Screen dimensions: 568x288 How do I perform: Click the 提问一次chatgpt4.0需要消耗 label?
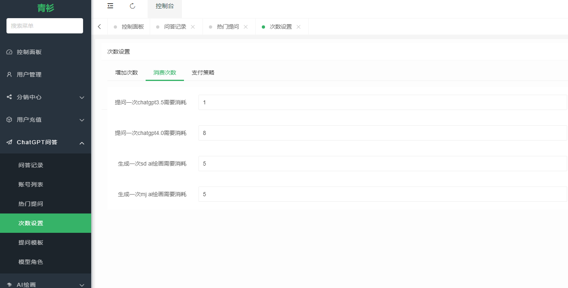click(150, 133)
